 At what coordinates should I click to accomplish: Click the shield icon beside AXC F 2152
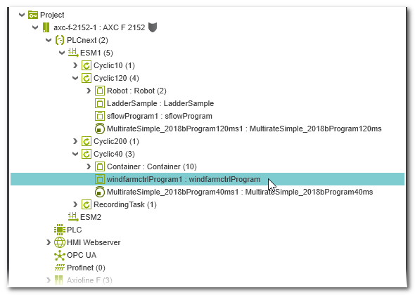(x=153, y=27)
